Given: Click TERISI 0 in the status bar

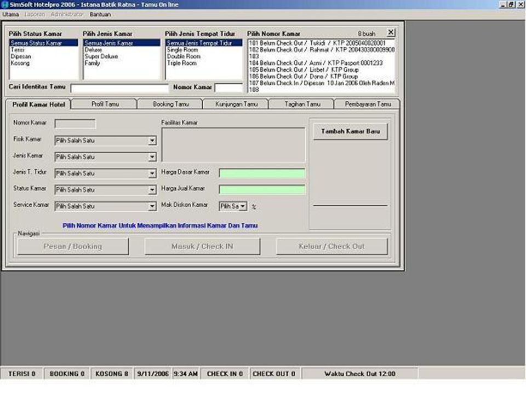Looking at the screenshot, I should (x=22, y=374).
